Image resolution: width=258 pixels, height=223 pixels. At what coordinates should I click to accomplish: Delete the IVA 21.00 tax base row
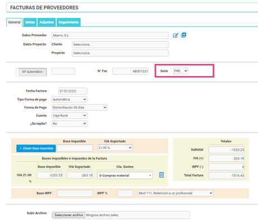[162, 175]
